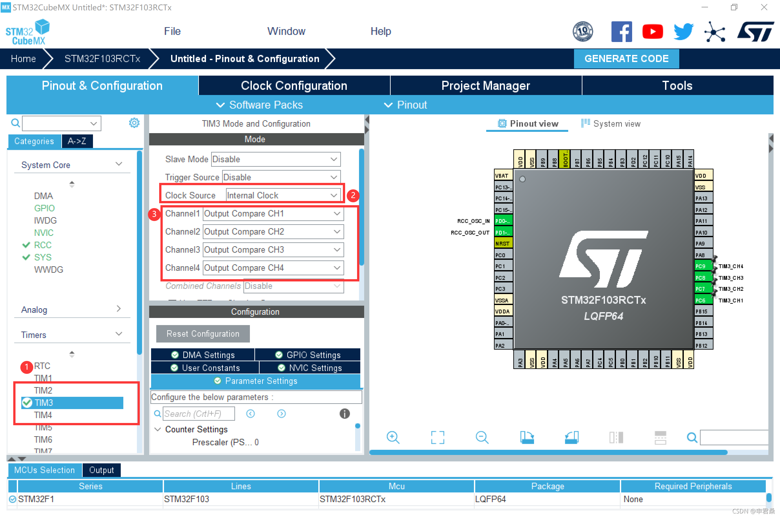The width and height of the screenshot is (780, 517).
Task: Rotate chip view counter-clockwise icon
Action: point(571,438)
